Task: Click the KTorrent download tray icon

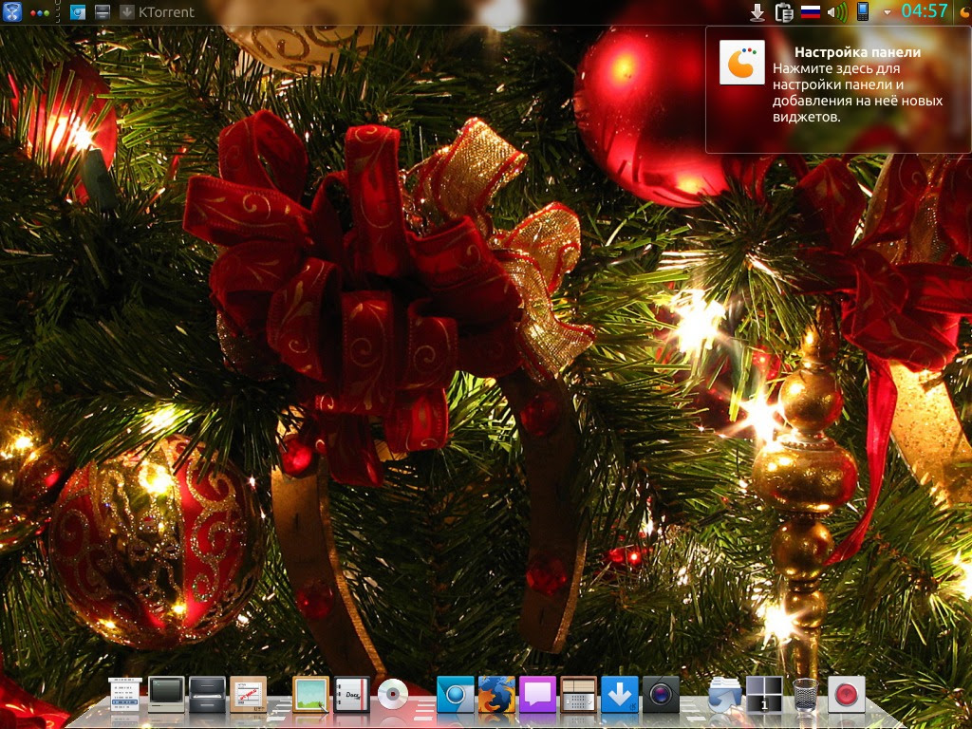Action: click(x=757, y=11)
